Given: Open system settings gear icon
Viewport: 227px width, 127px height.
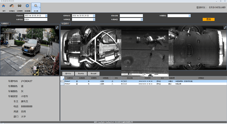Looking at the screenshot, I should (27, 6).
